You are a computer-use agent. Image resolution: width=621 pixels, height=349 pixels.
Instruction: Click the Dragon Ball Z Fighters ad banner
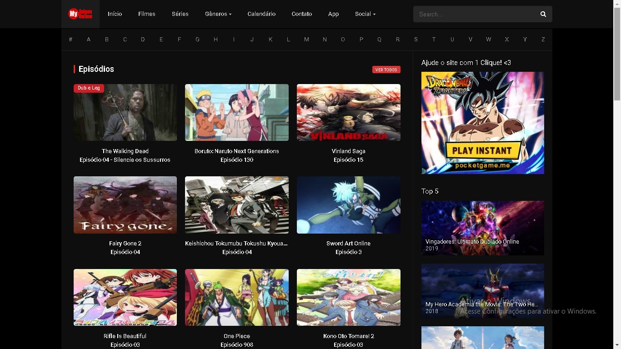click(x=483, y=123)
